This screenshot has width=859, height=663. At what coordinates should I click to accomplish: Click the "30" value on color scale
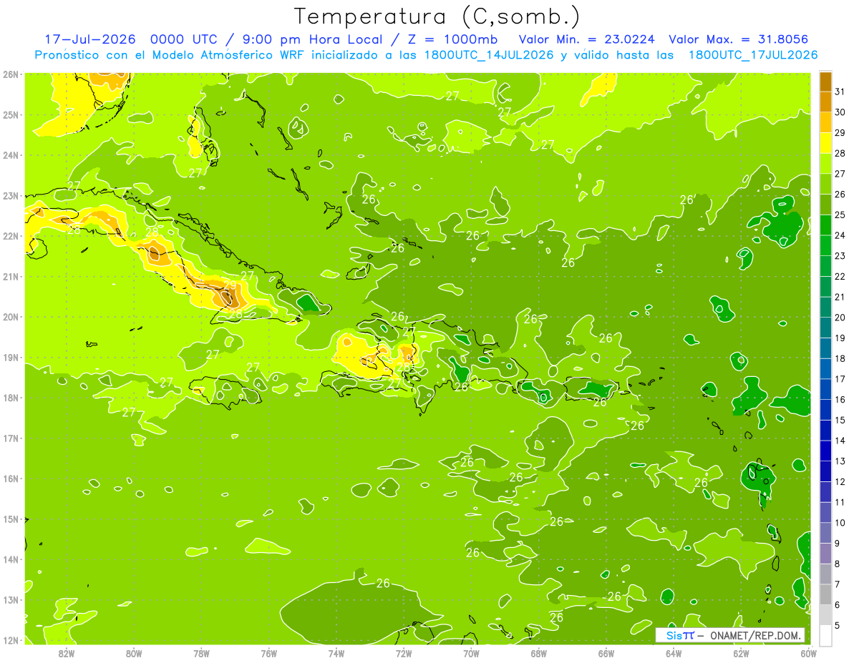[840, 112]
